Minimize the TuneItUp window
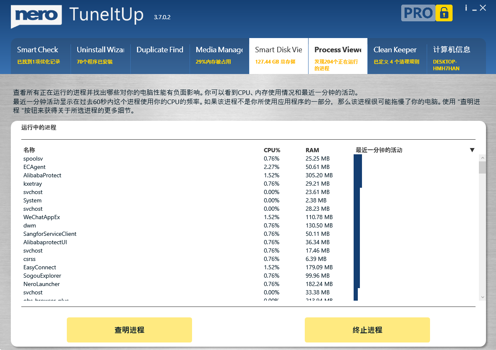The height and width of the screenshot is (350, 496). click(474, 9)
